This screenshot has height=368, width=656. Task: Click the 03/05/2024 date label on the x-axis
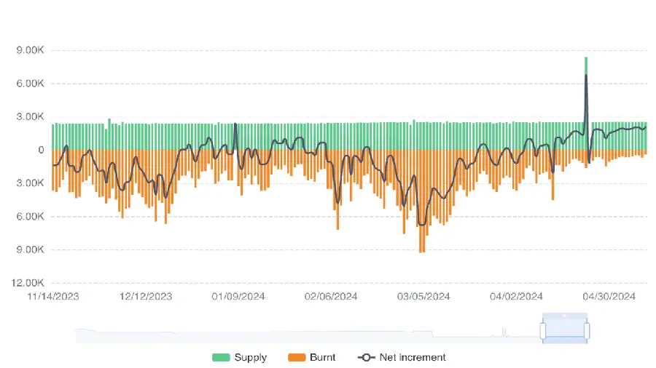423,296
